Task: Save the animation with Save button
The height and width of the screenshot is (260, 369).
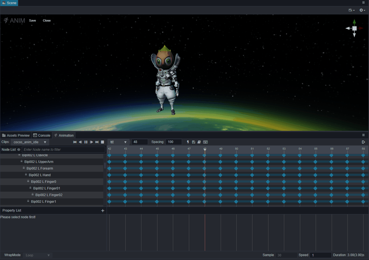Action: [x=33, y=20]
